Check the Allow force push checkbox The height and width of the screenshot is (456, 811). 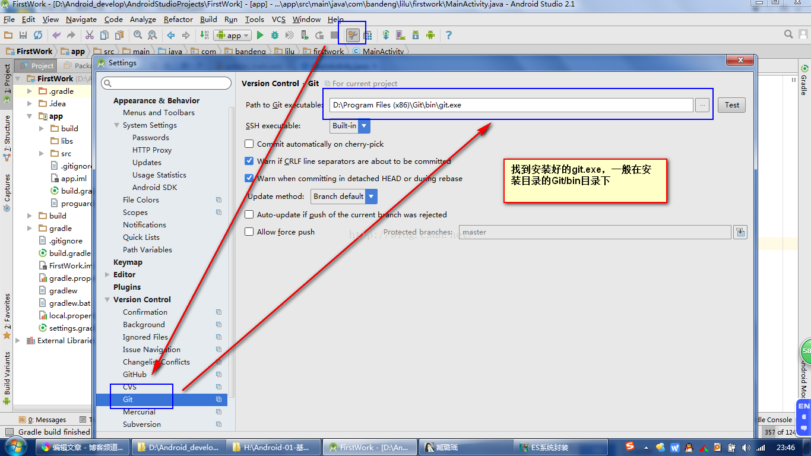tap(249, 232)
